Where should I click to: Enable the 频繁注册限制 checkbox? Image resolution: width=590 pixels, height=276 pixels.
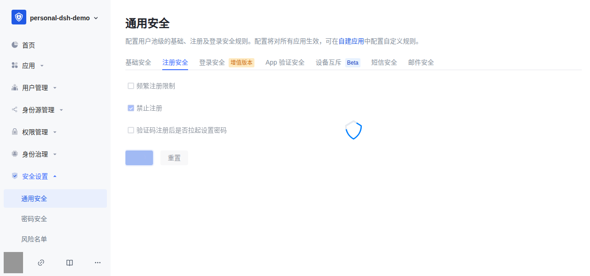tap(131, 86)
